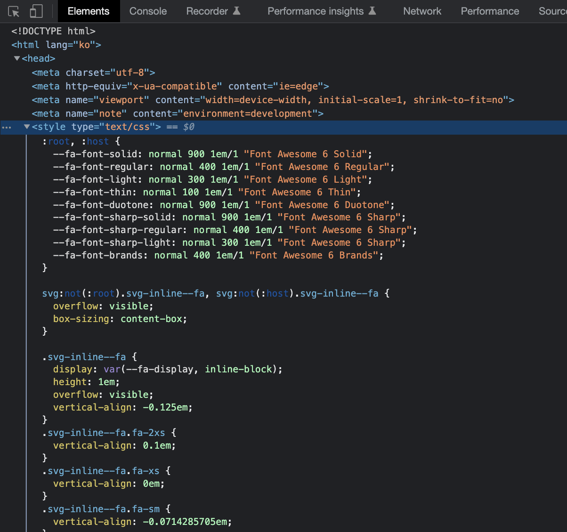Click the Performance insights flask icon

click(373, 11)
